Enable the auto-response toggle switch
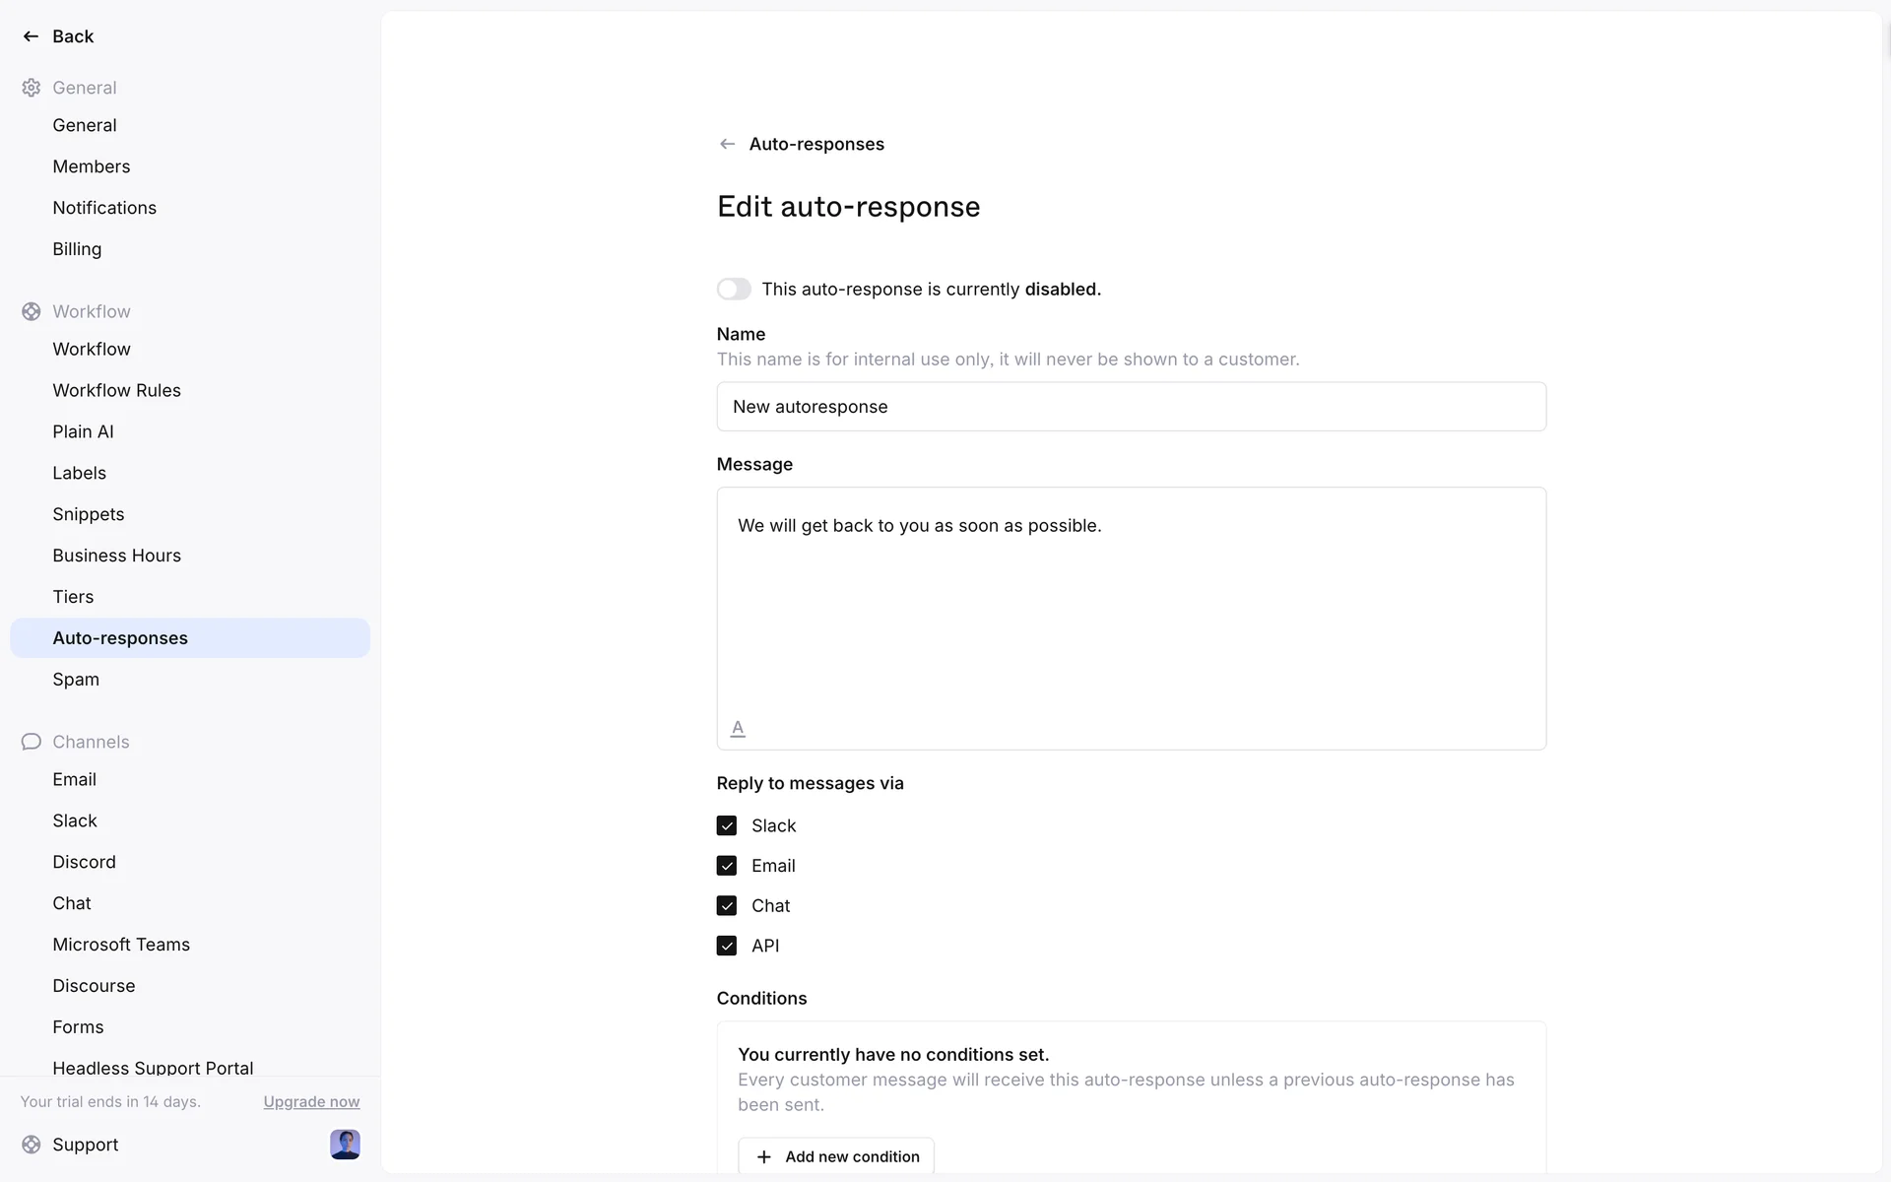This screenshot has height=1182, width=1891. 734,289
